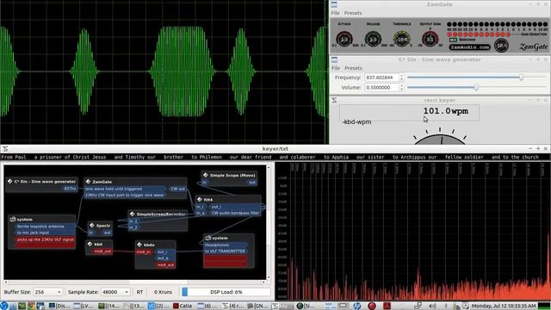Open the start menu icon on taskbar
Image resolution: width=551 pixels, height=310 pixels.
click(x=3, y=306)
